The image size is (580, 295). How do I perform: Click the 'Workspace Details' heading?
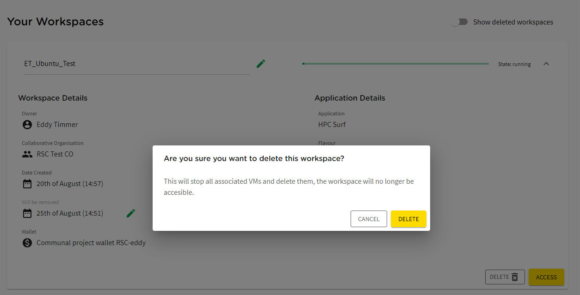click(x=53, y=98)
